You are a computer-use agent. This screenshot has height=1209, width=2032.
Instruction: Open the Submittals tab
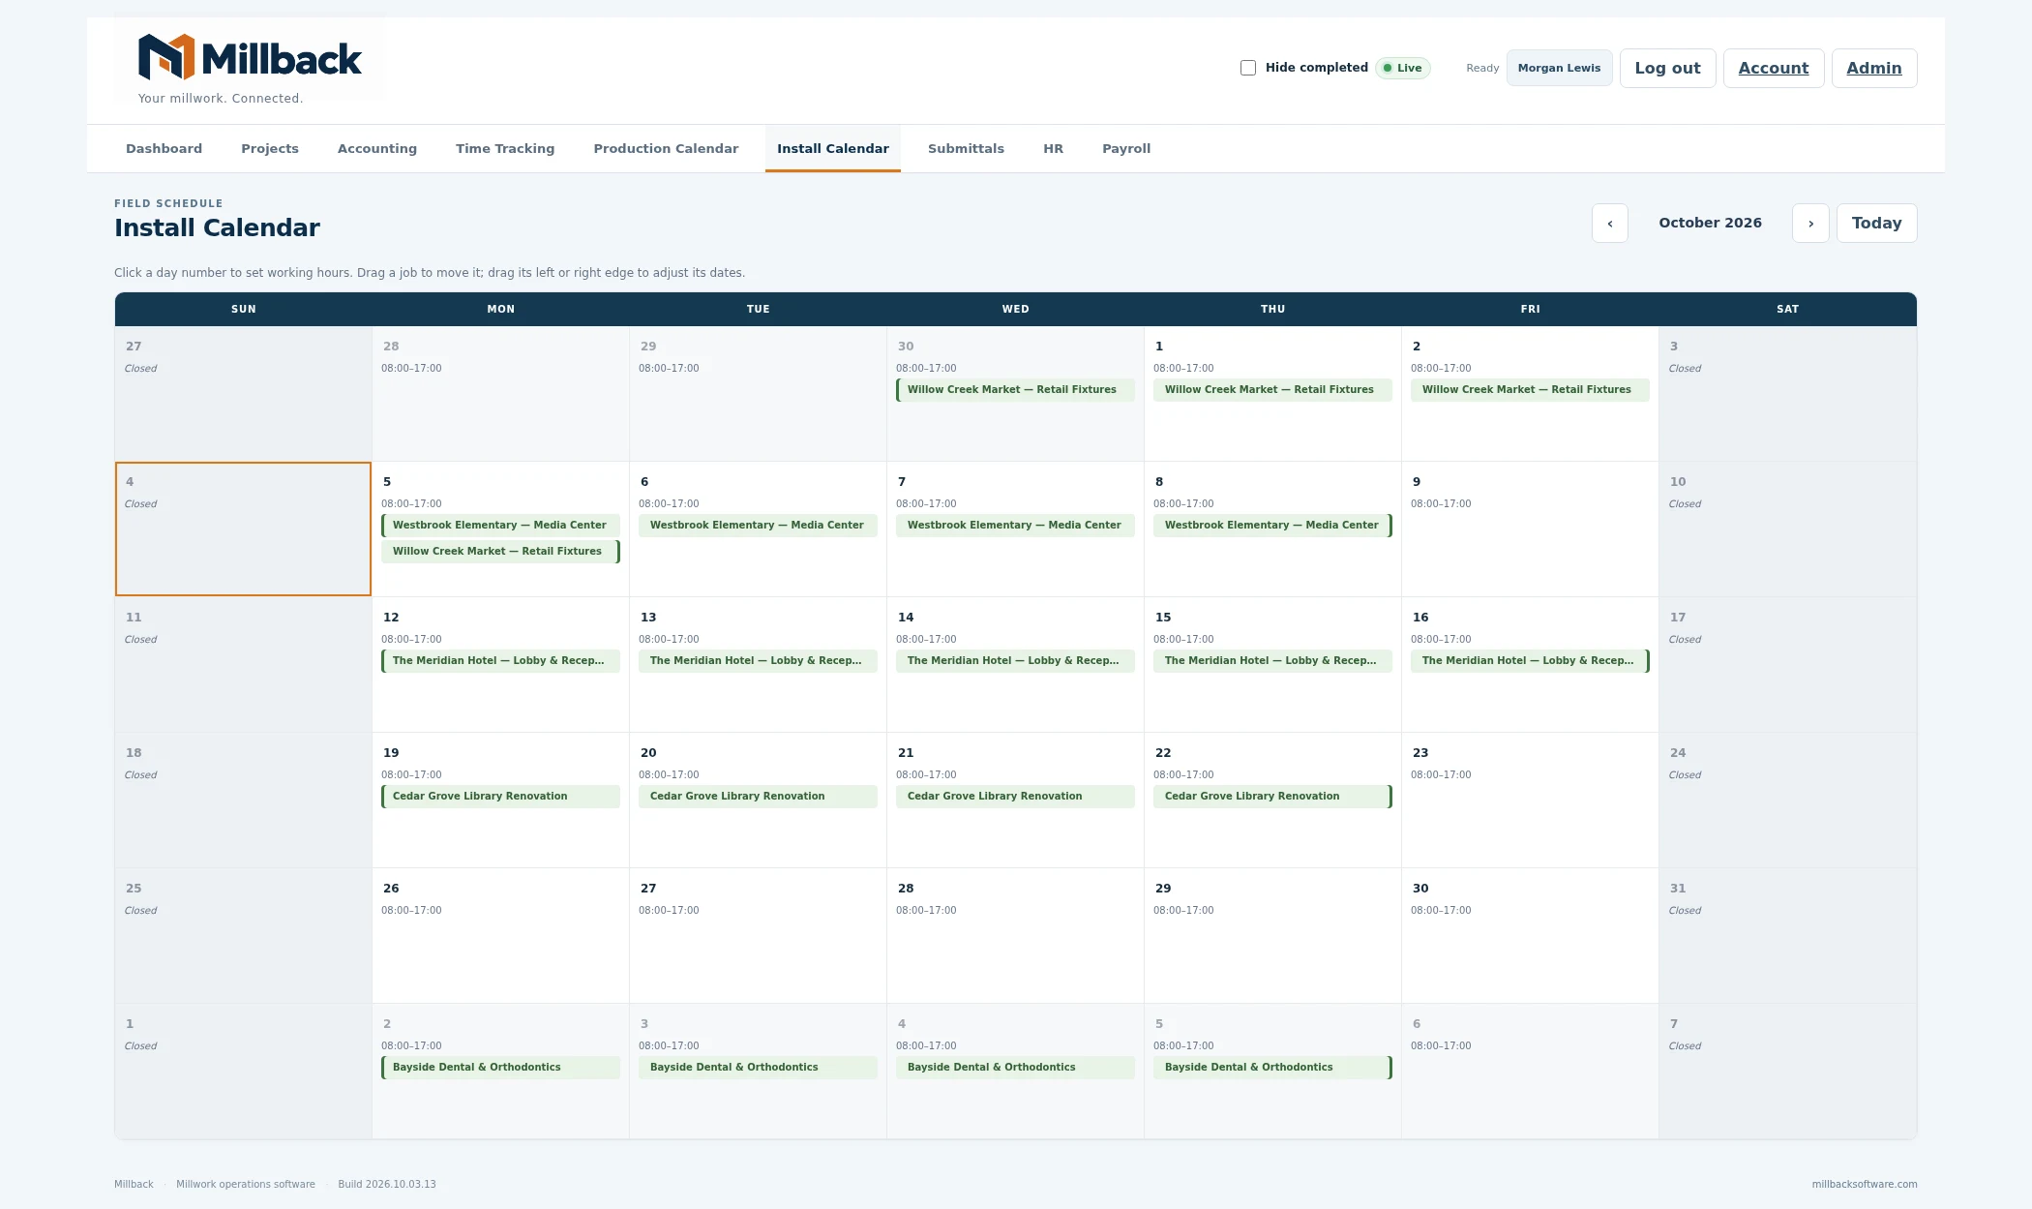(966, 149)
